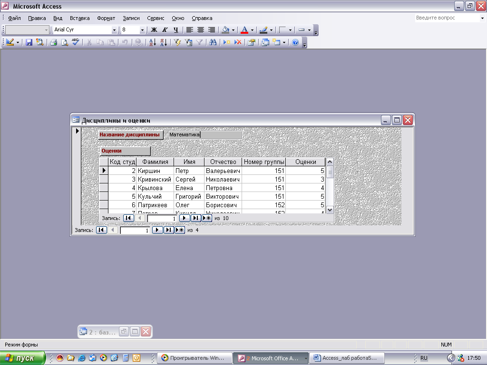Screen dimensions: 487x365
Task: Click the fill color paint bucket
Action: pos(226,30)
